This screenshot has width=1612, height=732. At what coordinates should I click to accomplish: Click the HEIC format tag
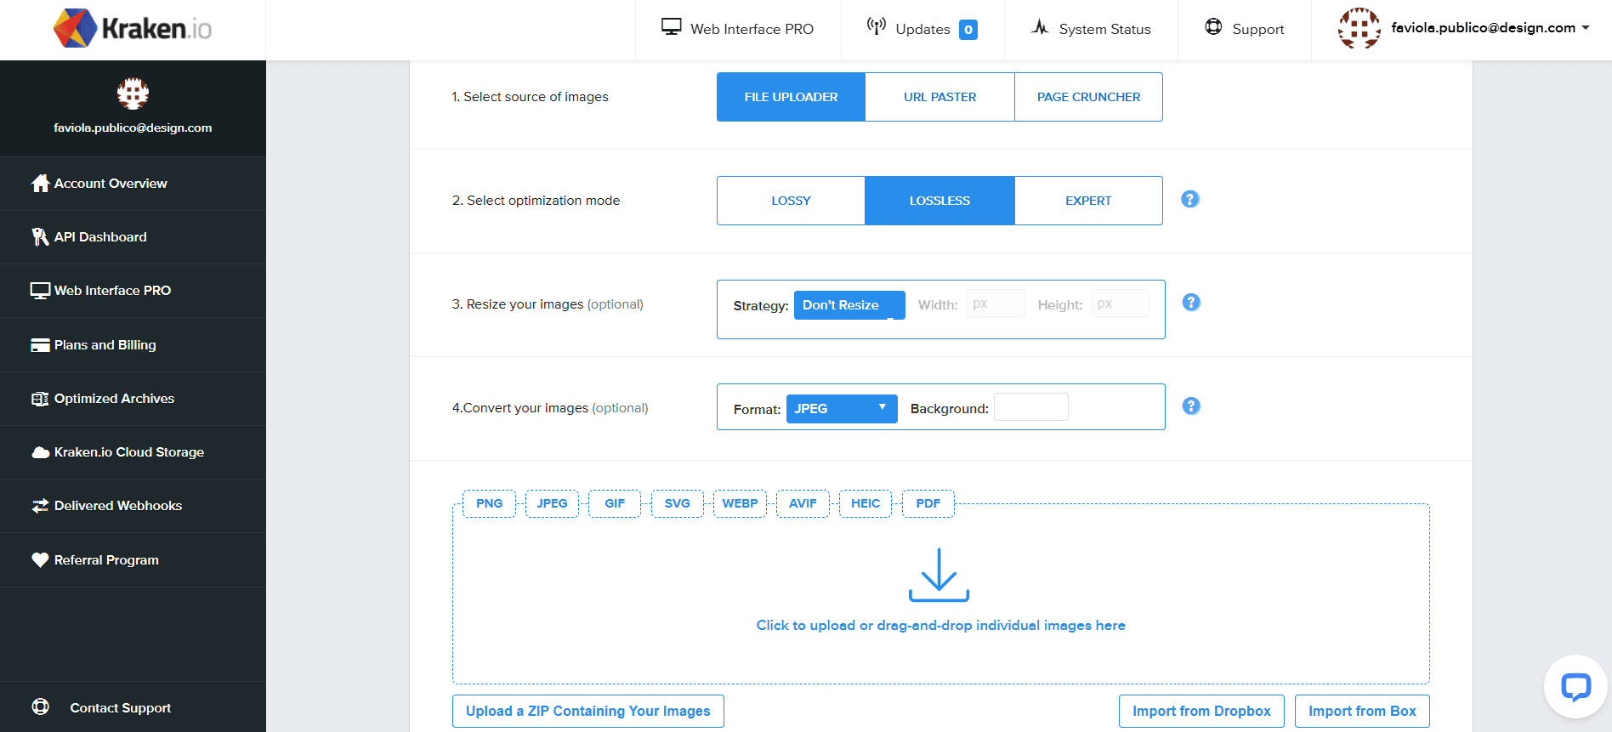coord(866,503)
